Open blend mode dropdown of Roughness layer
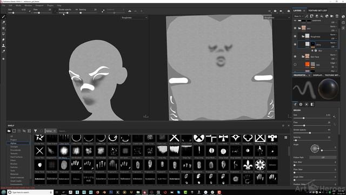Image resolution: width=346 pixels, height=195 pixels. (333, 35)
